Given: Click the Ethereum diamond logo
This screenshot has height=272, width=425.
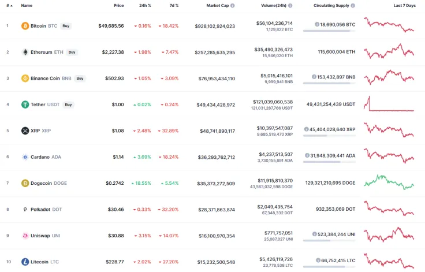Looking at the screenshot, I should coord(25,52).
